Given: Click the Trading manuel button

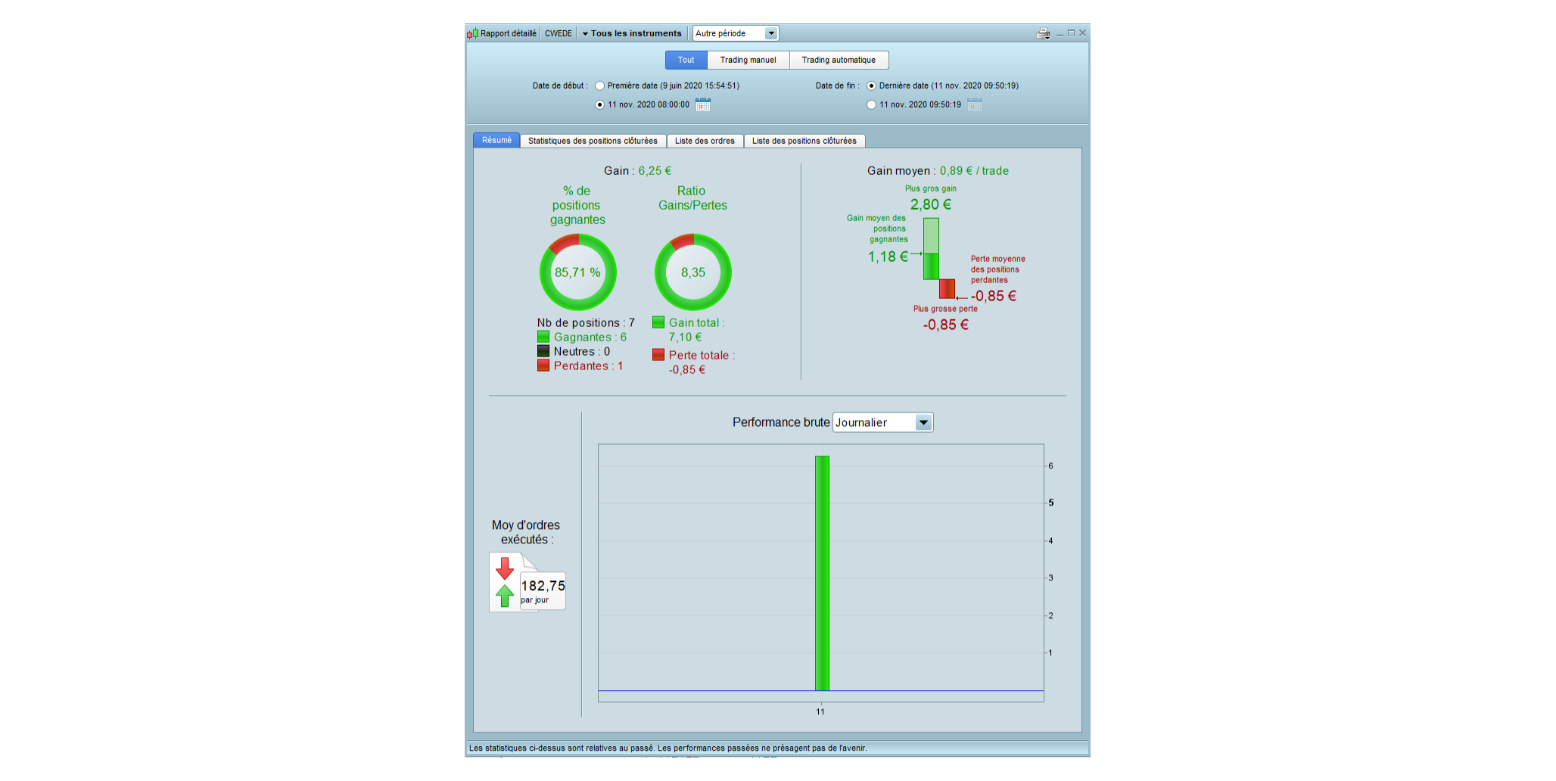Looking at the screenshot, I should coord(748,60).
